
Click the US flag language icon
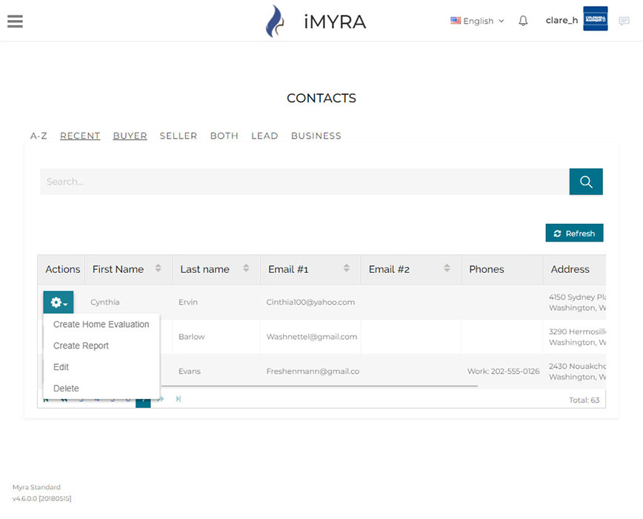(x=455, y=21)
